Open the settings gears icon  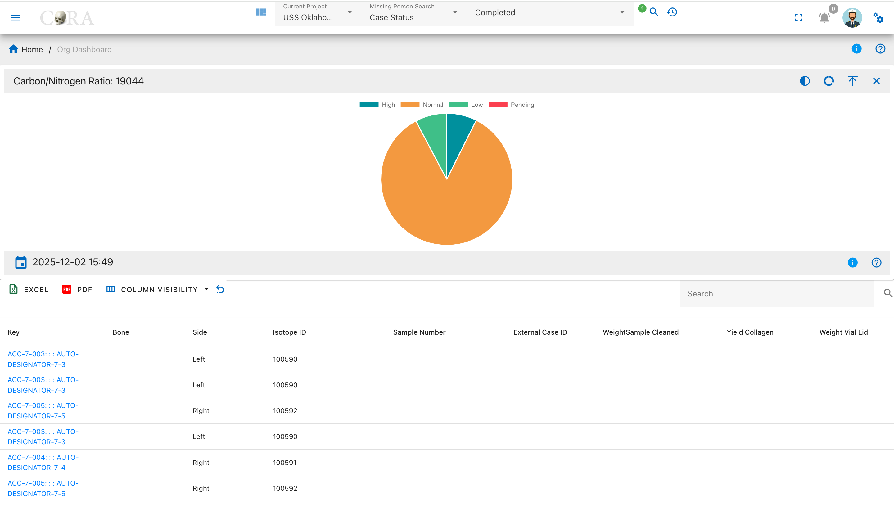[878, 18]
